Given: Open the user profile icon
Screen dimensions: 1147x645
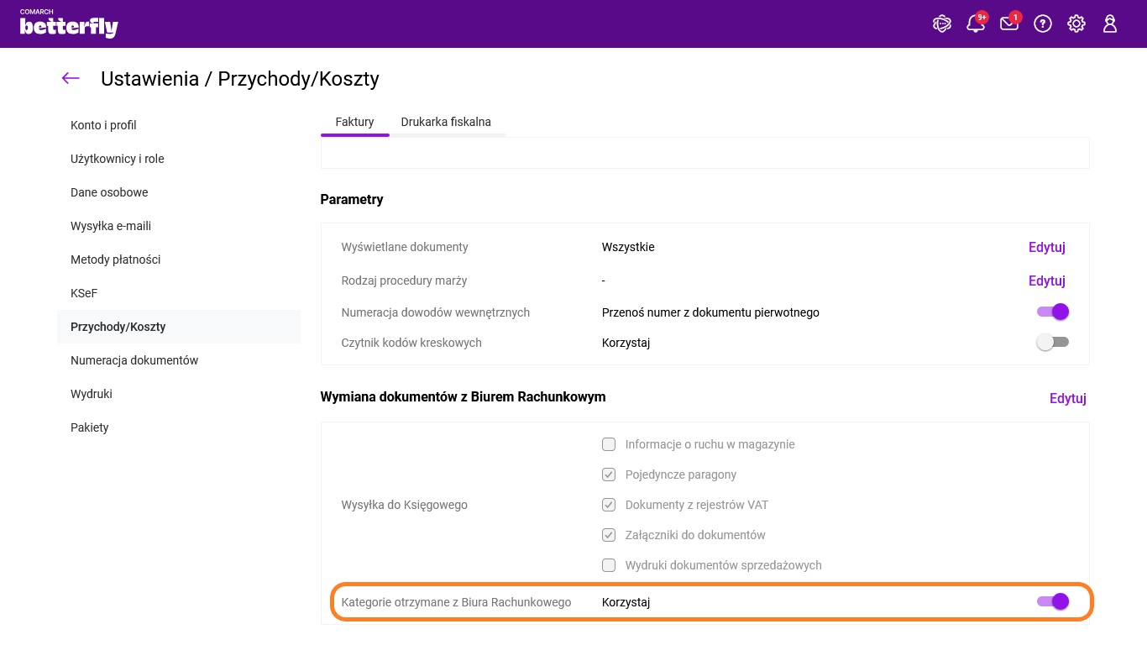Looking at the screenshot, I should (x=1110, y=24).
